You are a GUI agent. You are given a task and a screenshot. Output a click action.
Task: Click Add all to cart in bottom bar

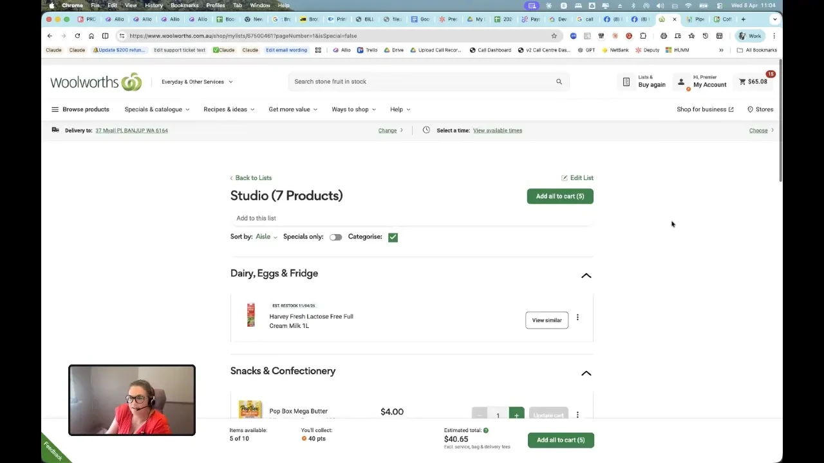561,440
